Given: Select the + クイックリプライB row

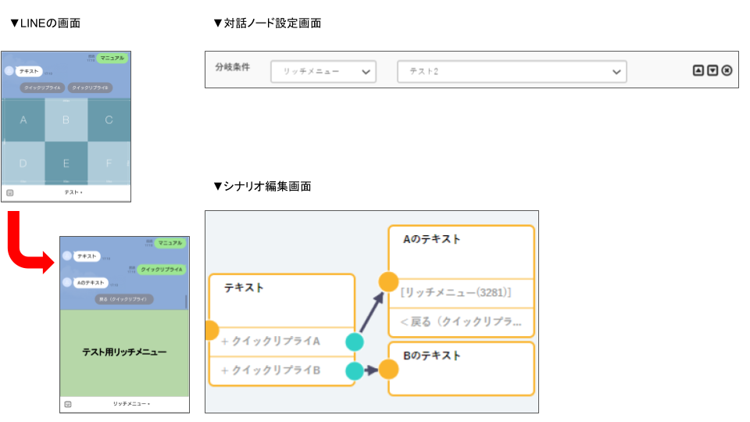Looking at the screenshot, I should click(273, 370).
